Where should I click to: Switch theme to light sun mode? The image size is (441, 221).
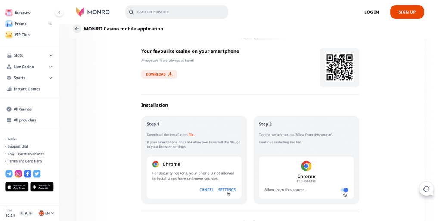tap(22, 213)
